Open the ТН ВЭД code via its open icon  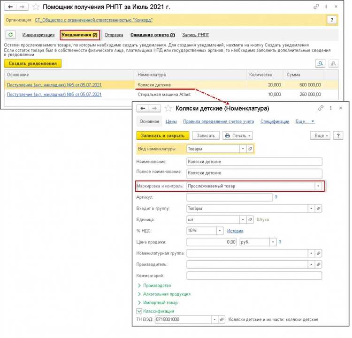pos(222,319)
